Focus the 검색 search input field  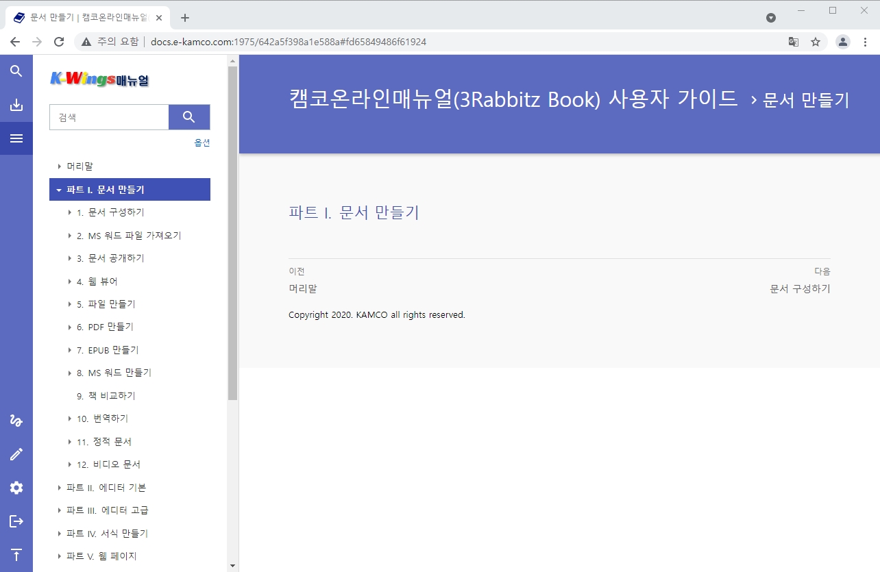click(x=109, y=117)
